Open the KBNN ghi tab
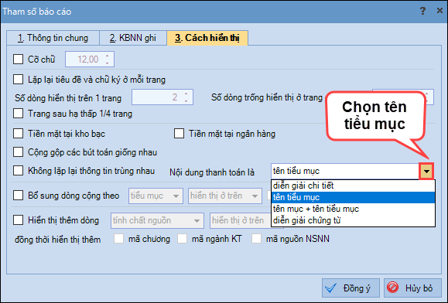The image size is (448, 303). (133, 38)
